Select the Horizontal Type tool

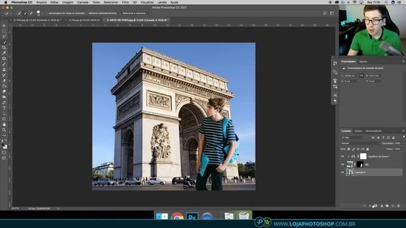point(4,108)
